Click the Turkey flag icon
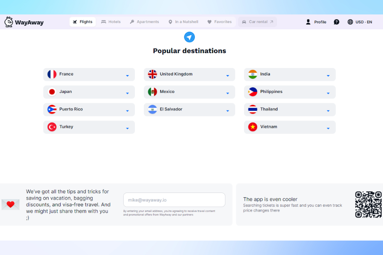The width and height of the screenshot is (383, 255). point(52,127)
